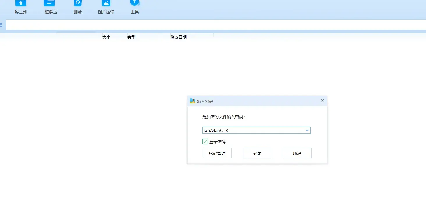Image resolution: width=426 pixels, height=221 pixels.
Task: Sort by the 修改日期 modified date column
Action: click(179, 37)
